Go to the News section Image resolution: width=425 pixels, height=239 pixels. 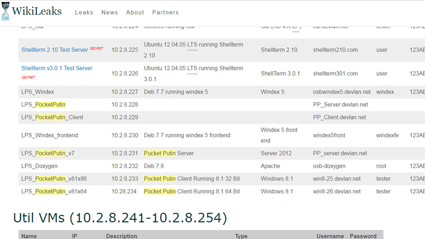tap(110, 12)
